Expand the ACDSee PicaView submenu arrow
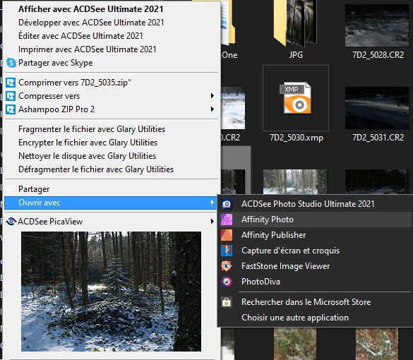Image resolution: width=413 pixels, height=360 pixels. point(213,222)
